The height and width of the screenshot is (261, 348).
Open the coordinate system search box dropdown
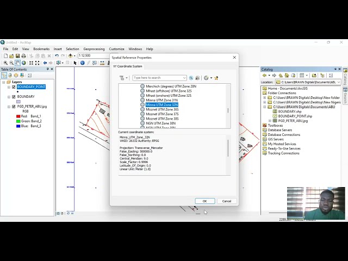coord(184,78)
